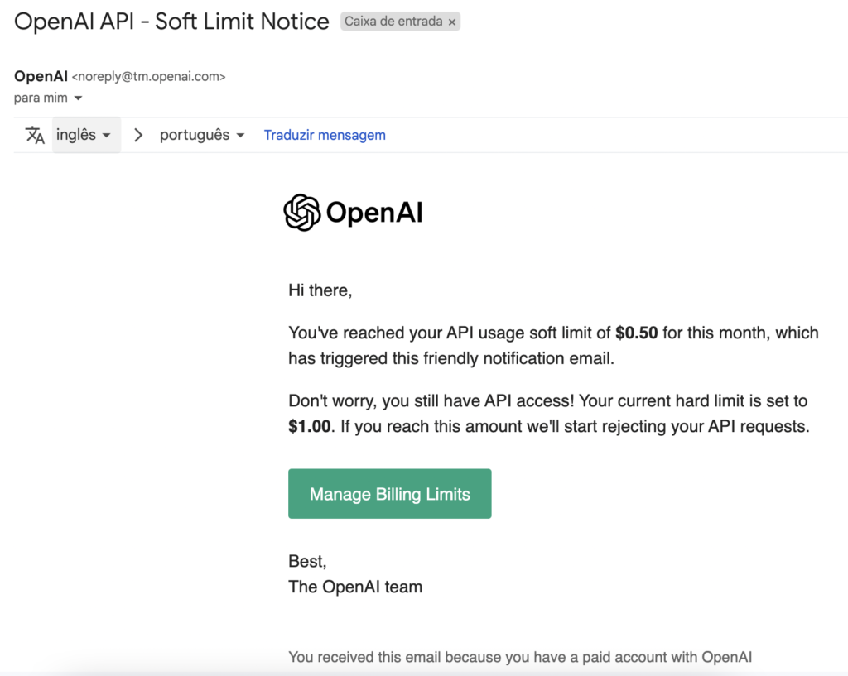Click sender name OpenAI
The image size is (848, 676).
[x=41, y=76]
